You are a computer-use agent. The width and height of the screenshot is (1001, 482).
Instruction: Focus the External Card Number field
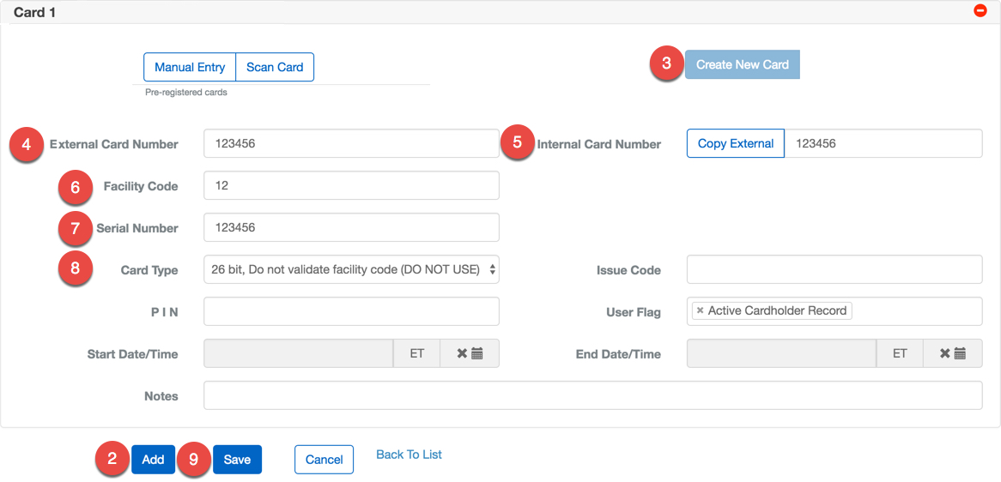coord(351,143)
